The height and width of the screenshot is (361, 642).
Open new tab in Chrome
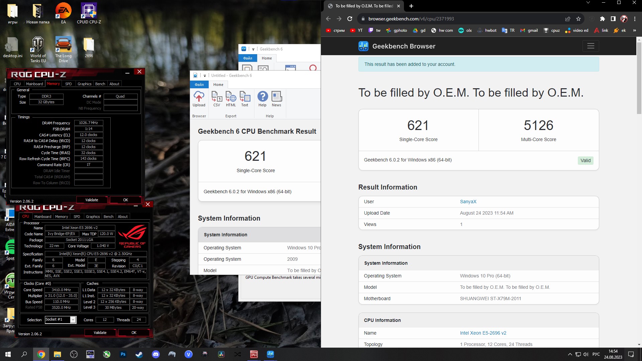[x=411, y=6]
